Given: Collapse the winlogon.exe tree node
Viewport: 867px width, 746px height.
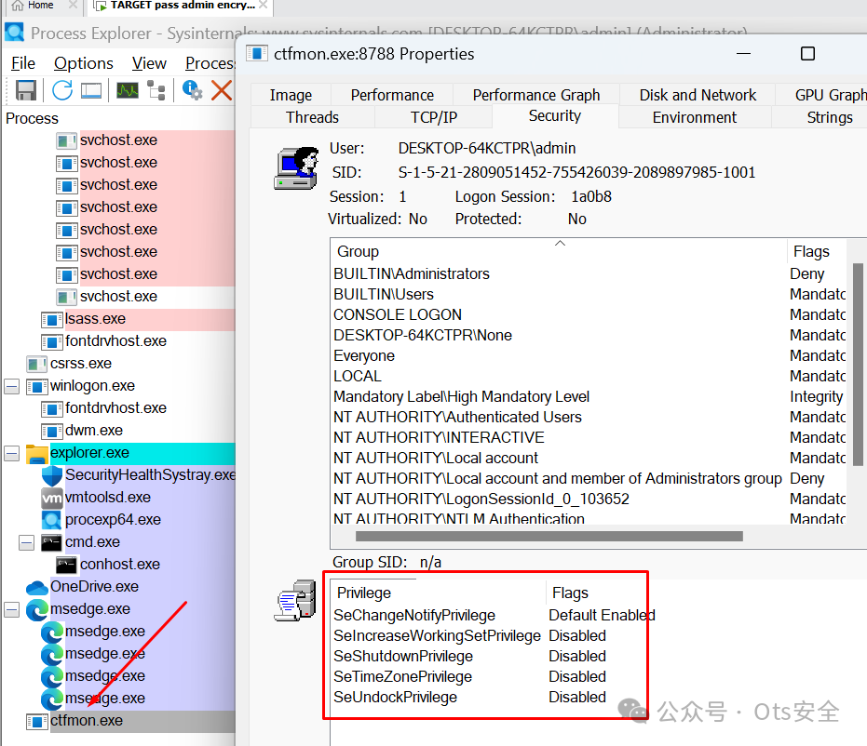Looking at the screenshot, I should point(11,387).
